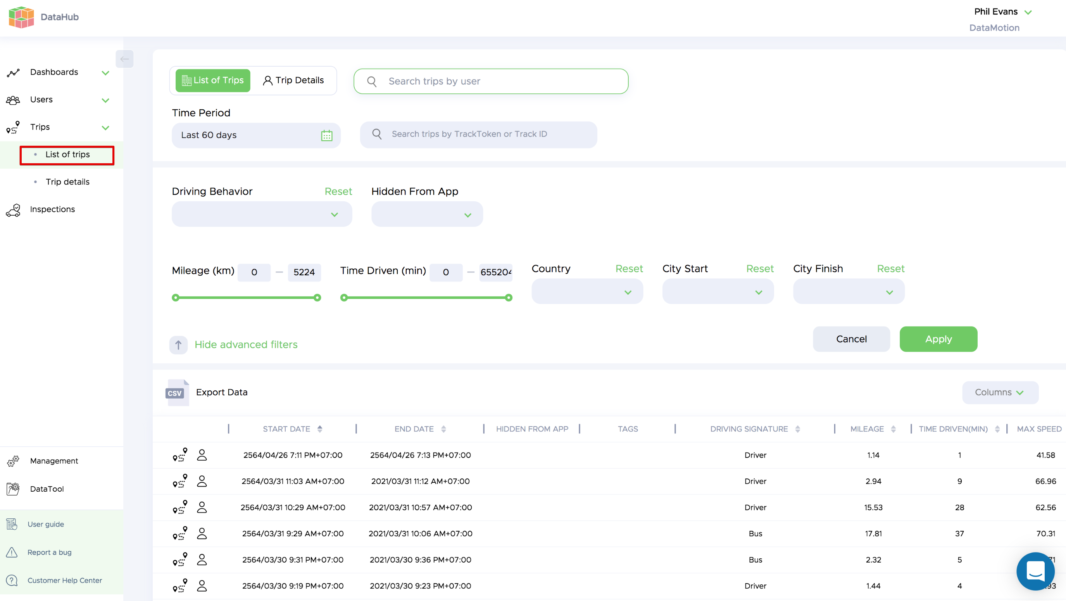Open the Hidden From App dropdown

tap(427, 214)
